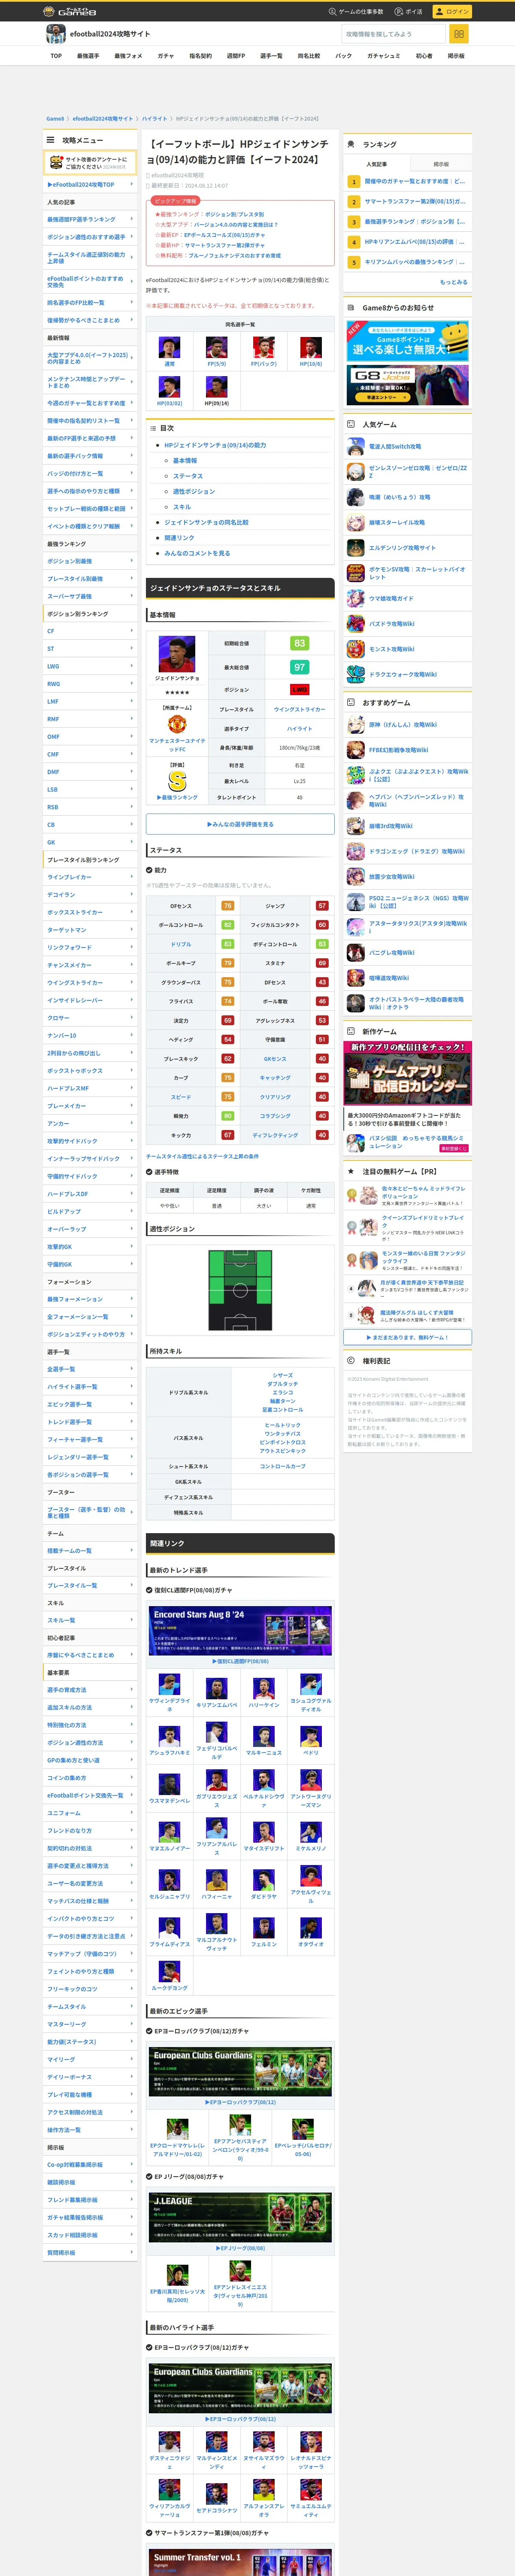Click the hamburger icon beside 攻略メニュー
This screenshot has height=2576, width=515.
tap(50, 140)
